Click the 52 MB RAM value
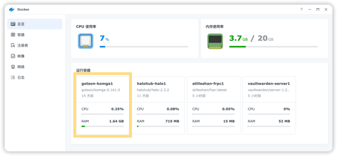 click(284, 121)
